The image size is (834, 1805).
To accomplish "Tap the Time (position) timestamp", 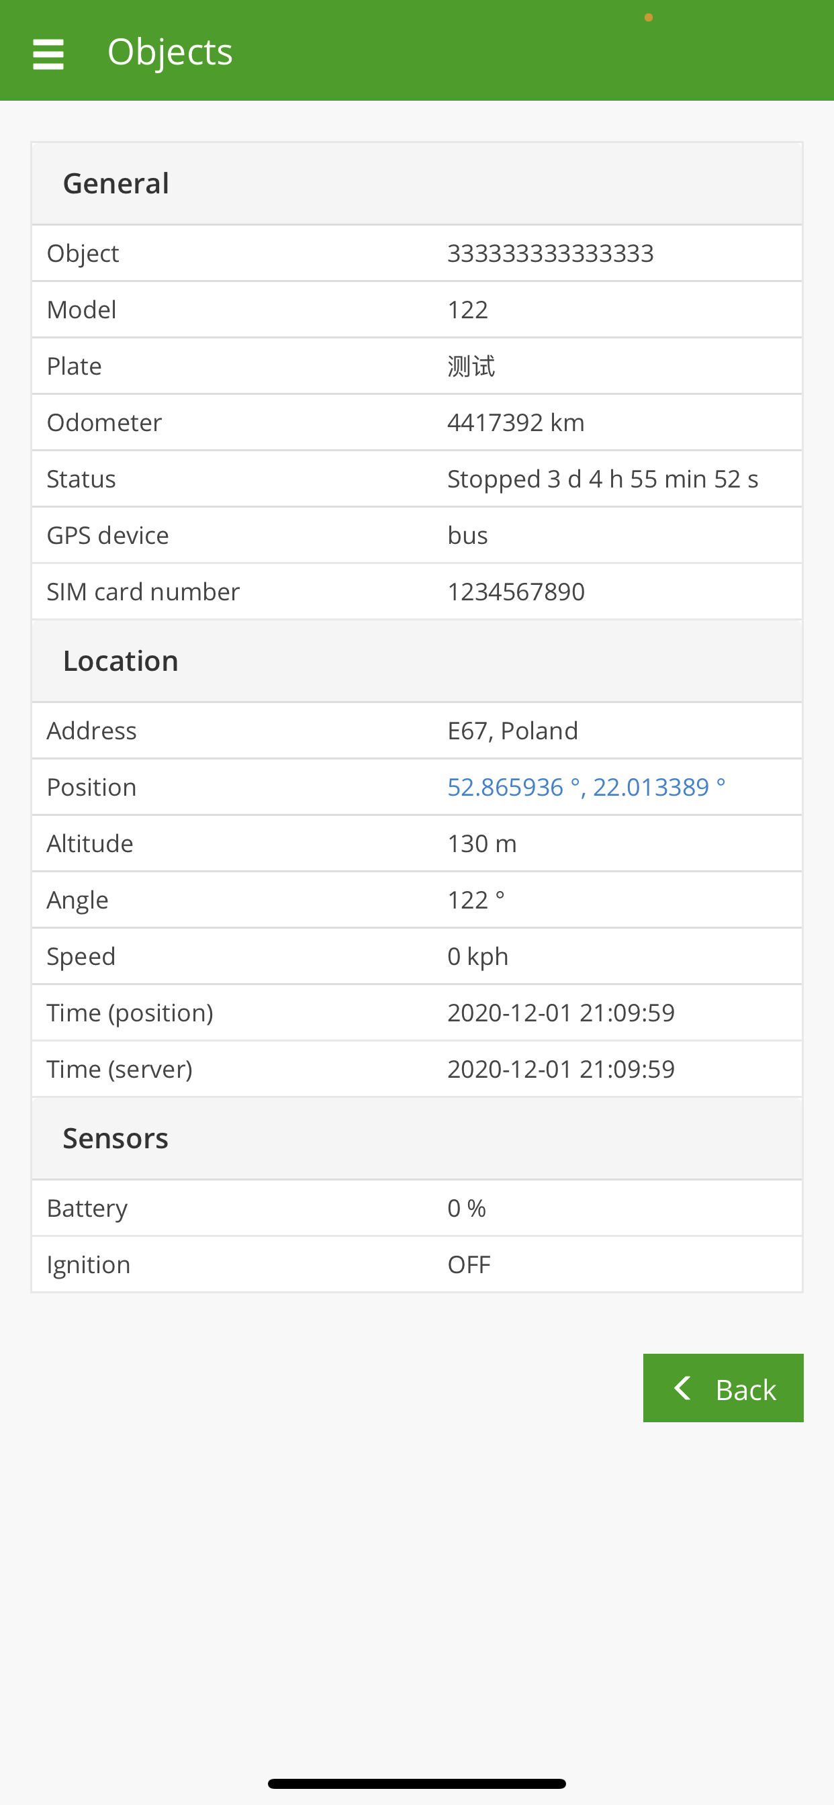I will (x=561, y=1013).
